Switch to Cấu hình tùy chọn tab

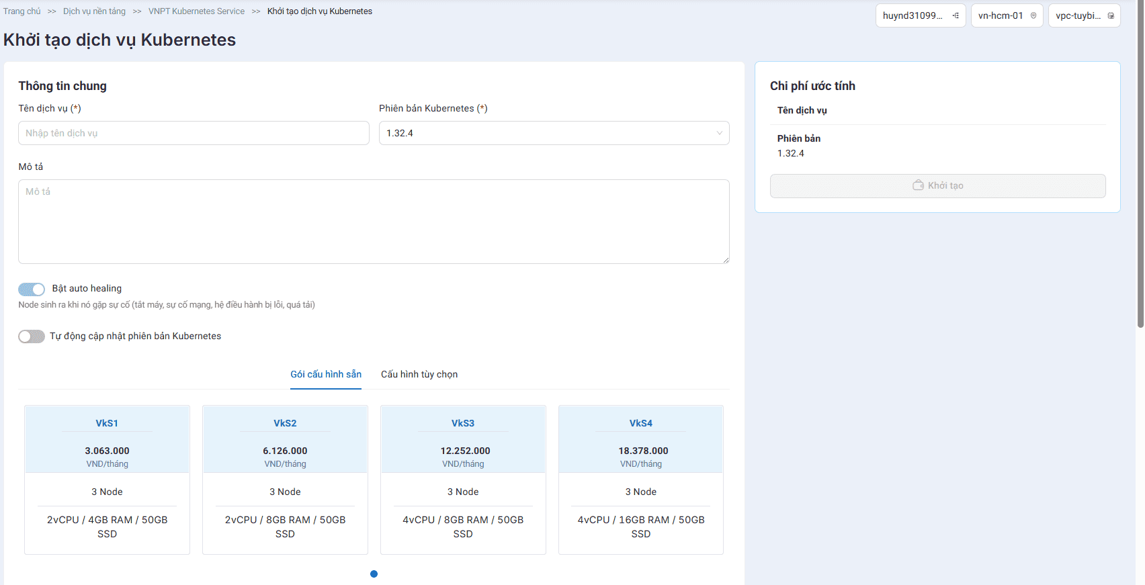[419, 374]
